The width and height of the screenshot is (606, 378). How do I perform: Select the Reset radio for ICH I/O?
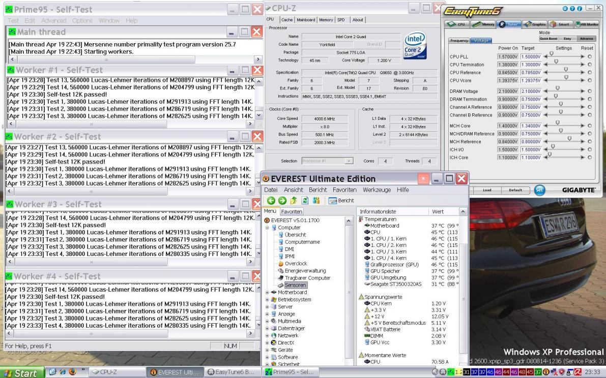(x=590, y=149)
